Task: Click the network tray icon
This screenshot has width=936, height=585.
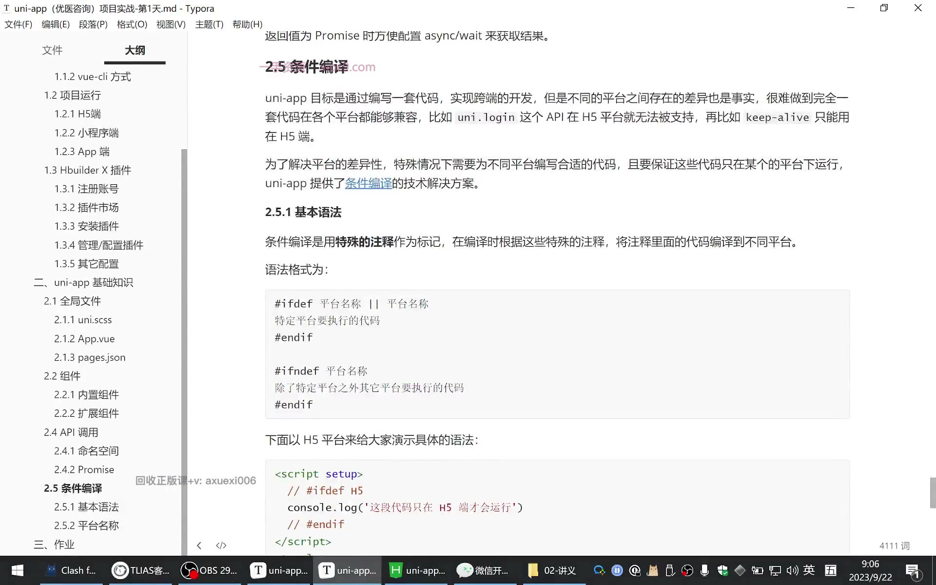Action: pyautogui.click(x=775, y=570)
